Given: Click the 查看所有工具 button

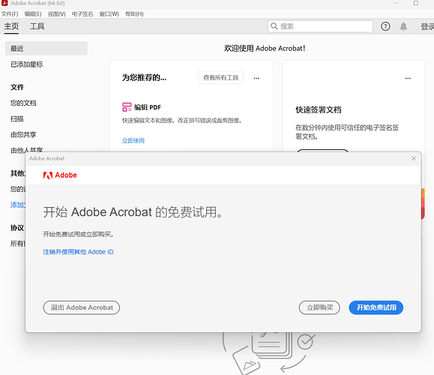Looking at the screenshot, I should (220, 77).
